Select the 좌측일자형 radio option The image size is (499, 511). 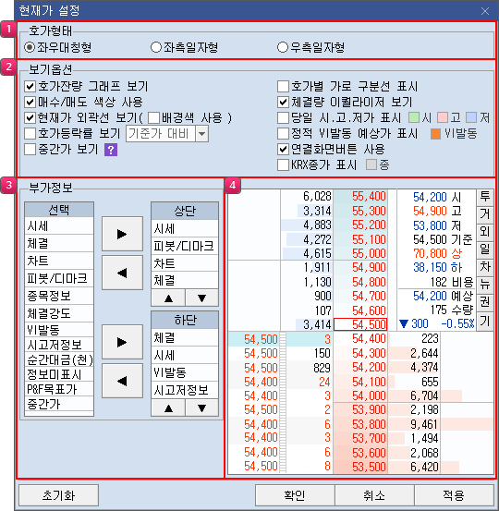click(156, 47)
